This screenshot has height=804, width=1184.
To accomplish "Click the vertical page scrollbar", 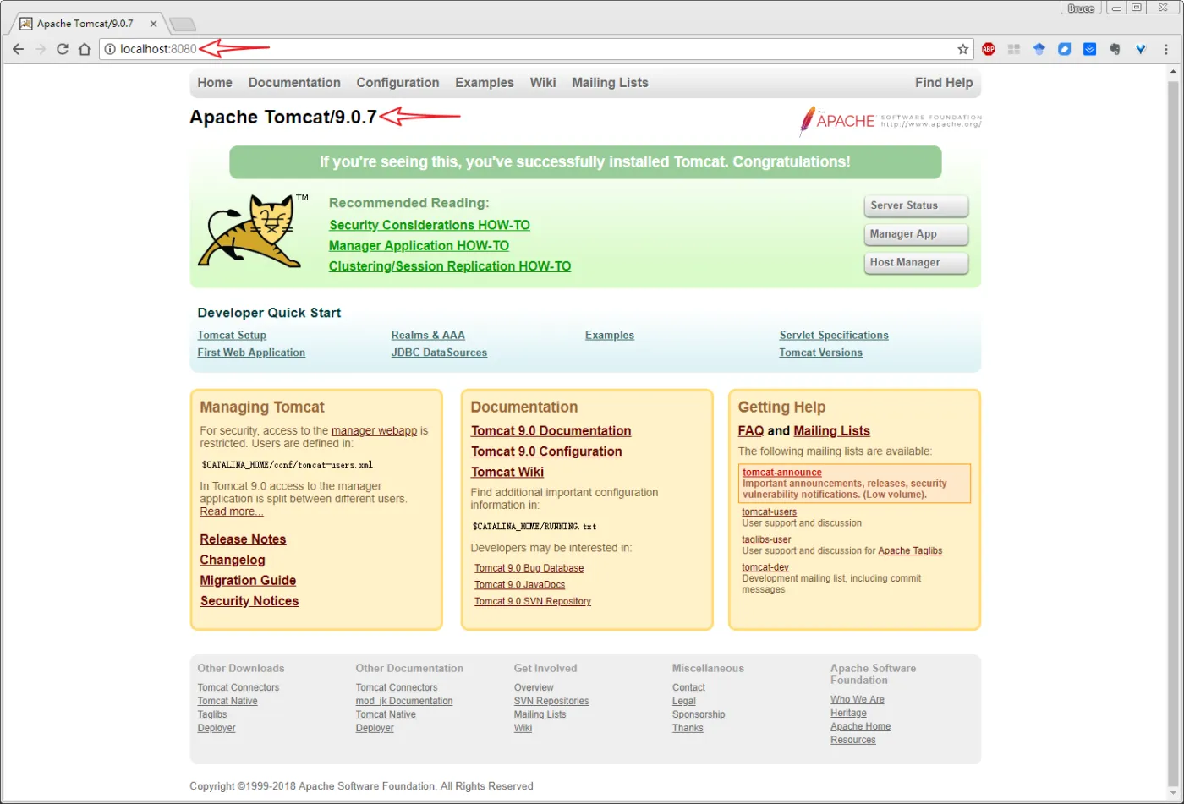I will tap(1173, 431).
